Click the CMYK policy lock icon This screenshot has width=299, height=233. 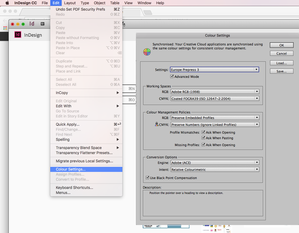tap(157, 124)
